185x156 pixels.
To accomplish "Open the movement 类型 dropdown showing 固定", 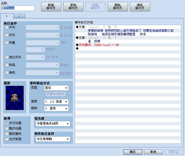I will 56,88.
